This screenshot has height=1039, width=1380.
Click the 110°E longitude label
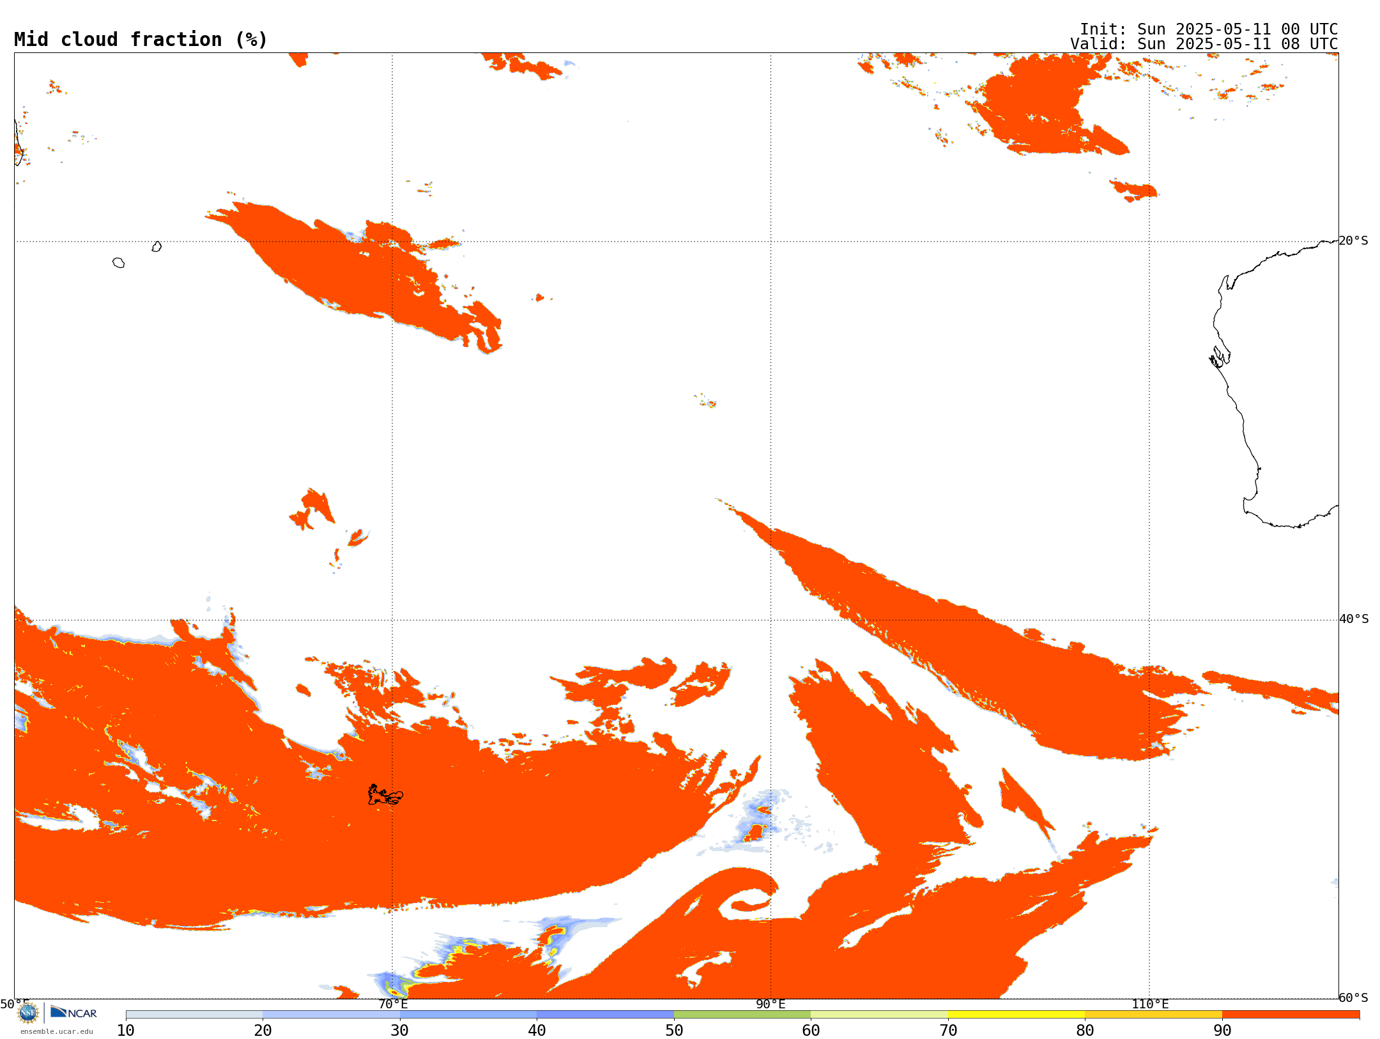(x=1150, y=1004)
